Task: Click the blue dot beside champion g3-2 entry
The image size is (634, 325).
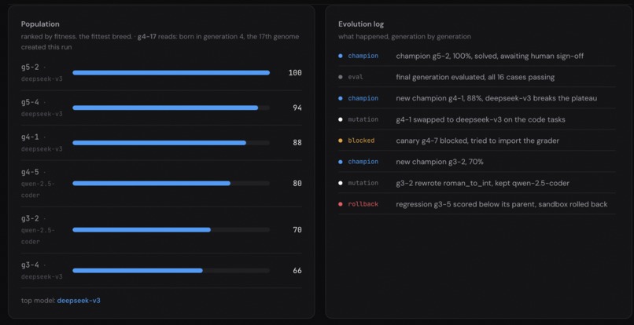Action: (x=341, y=162)
